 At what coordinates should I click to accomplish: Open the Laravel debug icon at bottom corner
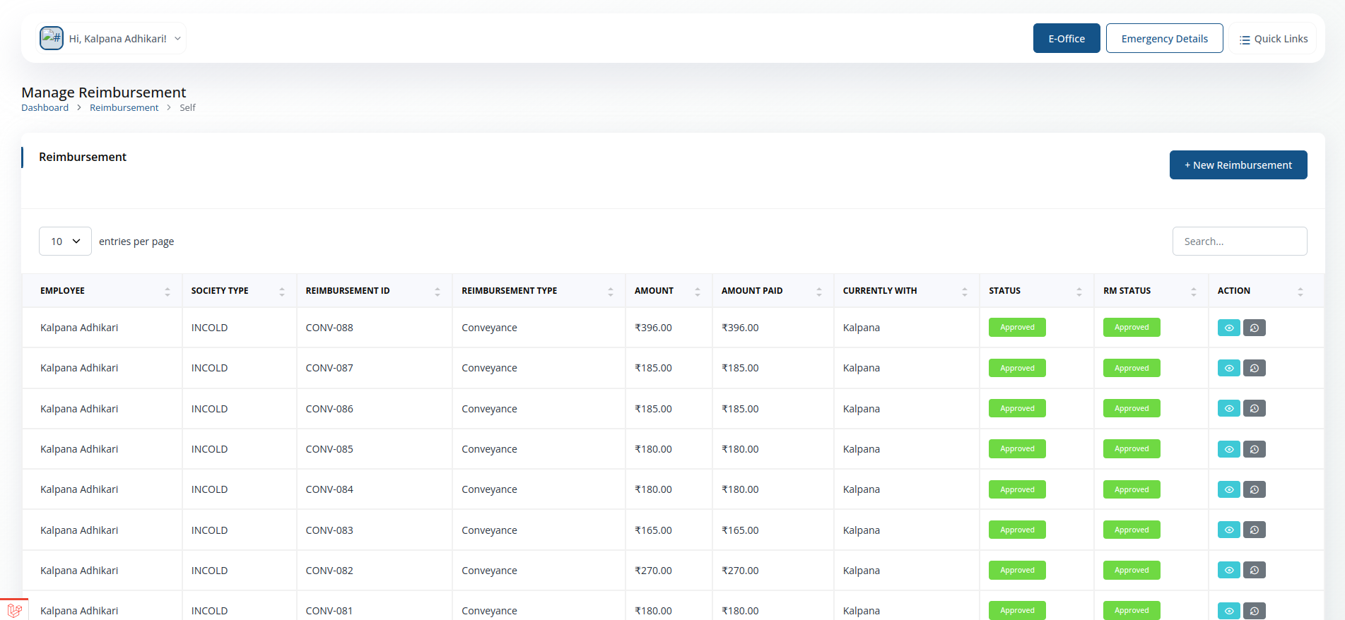[14, 610]
